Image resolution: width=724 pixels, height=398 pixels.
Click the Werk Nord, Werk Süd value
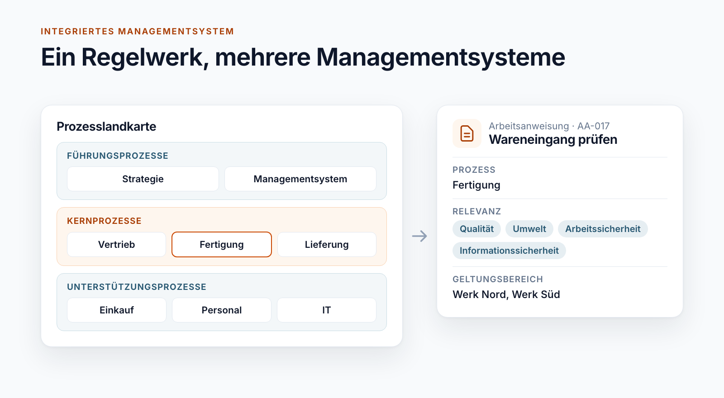tap(506, 294)
